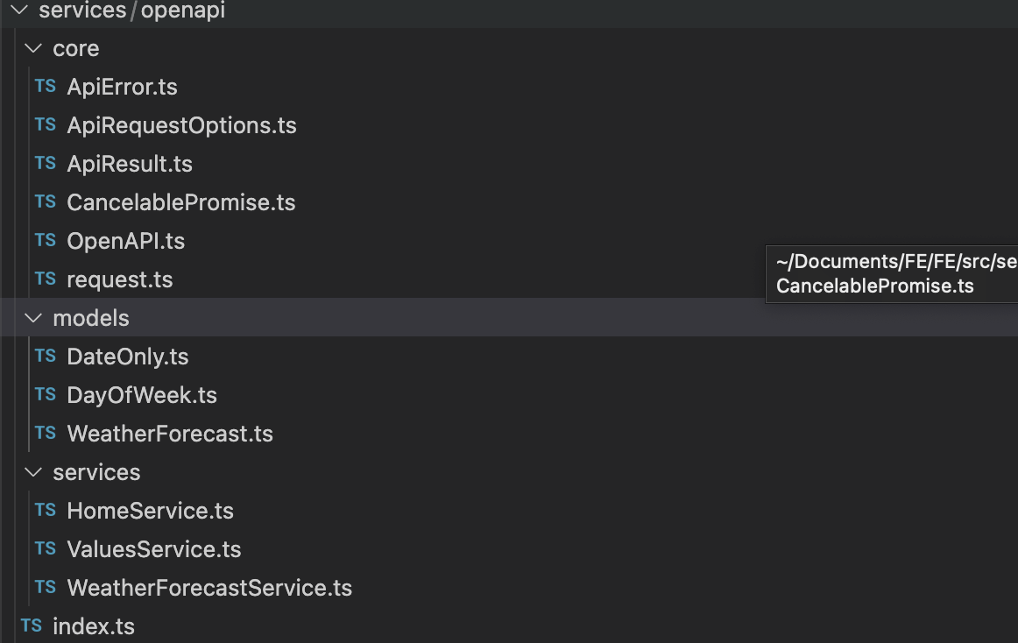The image size is (1018, 643).
Task: Click the TS icon beside OpenAPI.ts
Action: 45,241
